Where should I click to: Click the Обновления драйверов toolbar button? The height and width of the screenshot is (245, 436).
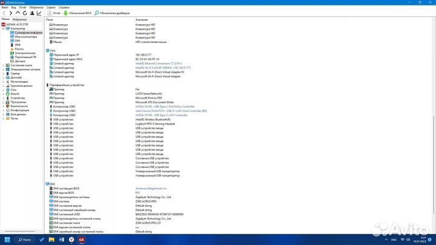click(112, 13)
